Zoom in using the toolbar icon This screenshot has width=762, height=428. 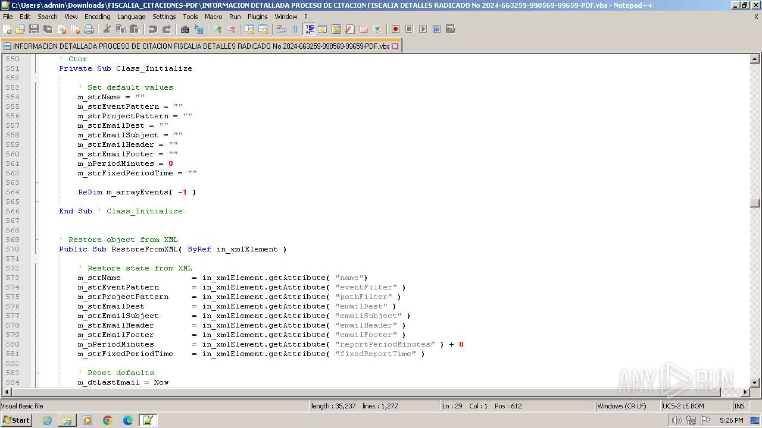click(217, 29)
